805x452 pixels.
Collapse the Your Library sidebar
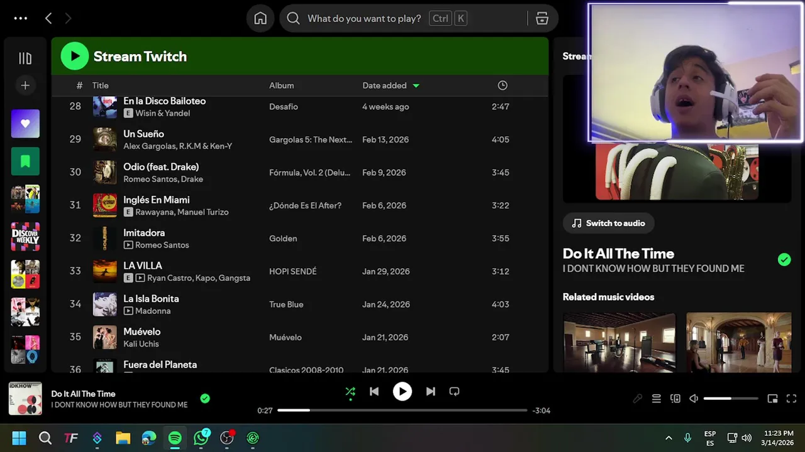point(25,58)
